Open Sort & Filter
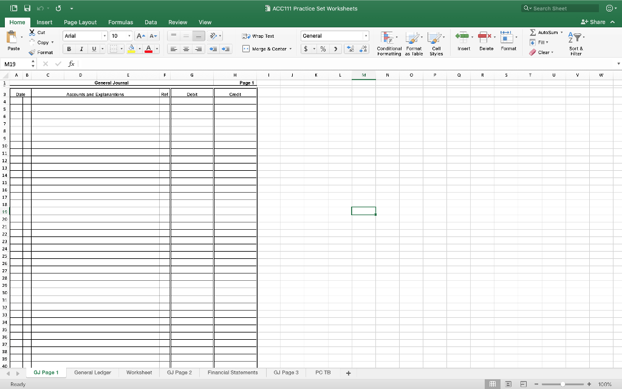This screenshot has height=389, width=622. (x=576, y=44)
